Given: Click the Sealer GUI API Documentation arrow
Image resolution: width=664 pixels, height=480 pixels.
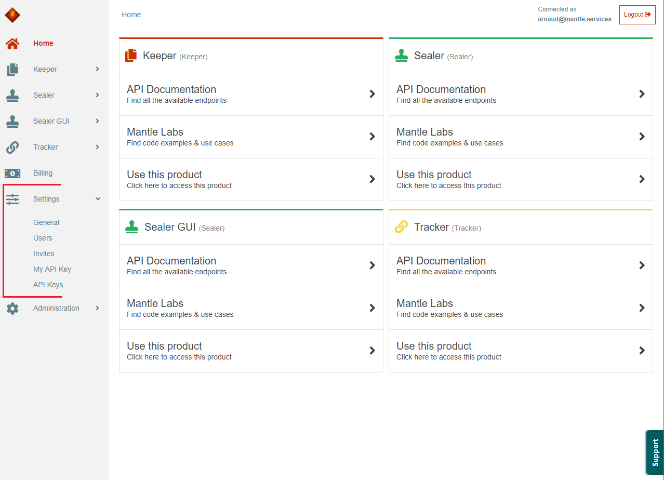Looking at the screenshot, I should pos(372,265).
